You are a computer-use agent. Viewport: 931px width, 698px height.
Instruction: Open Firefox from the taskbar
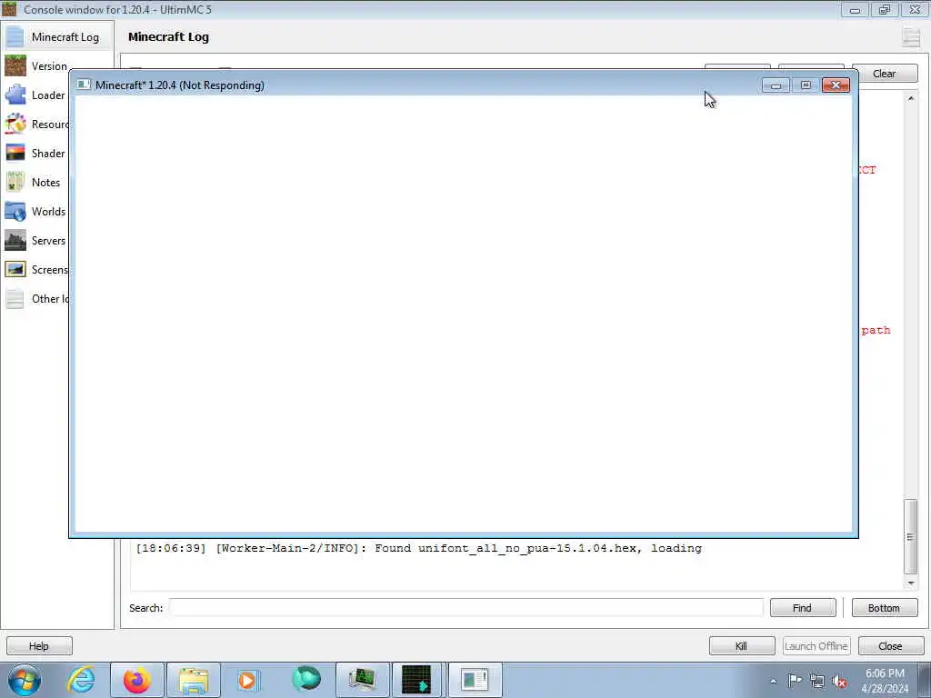[x=136, y=680]
